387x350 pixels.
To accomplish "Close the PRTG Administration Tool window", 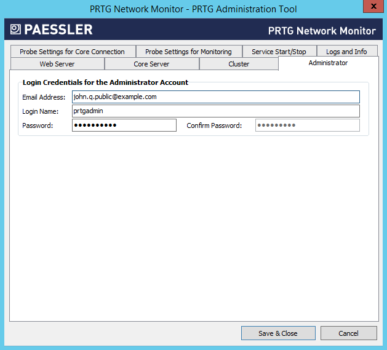I will [372, 8].
